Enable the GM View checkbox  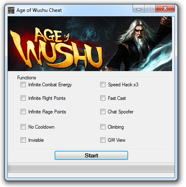pos(103,140)
